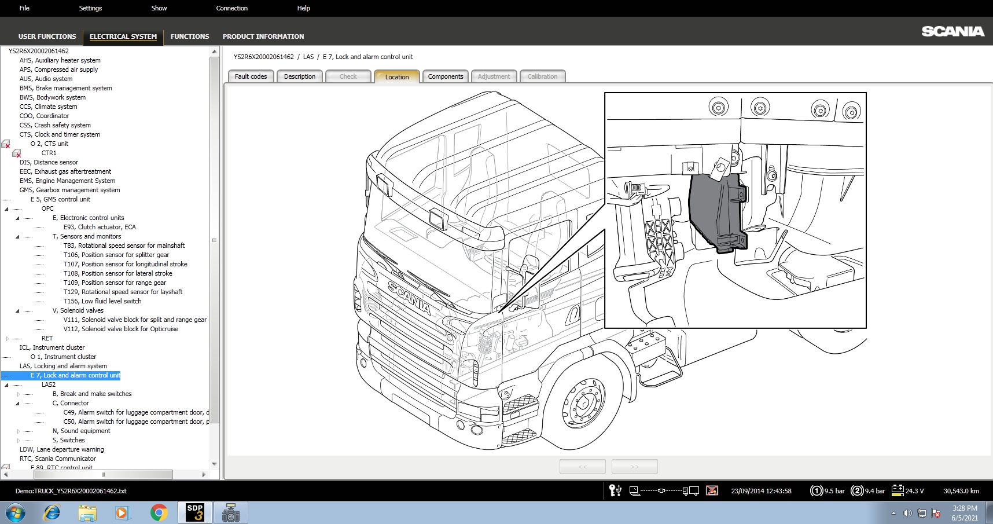993x524 pixels.
Task: Open the Connection menu
Action: click(x=231, y=8)
